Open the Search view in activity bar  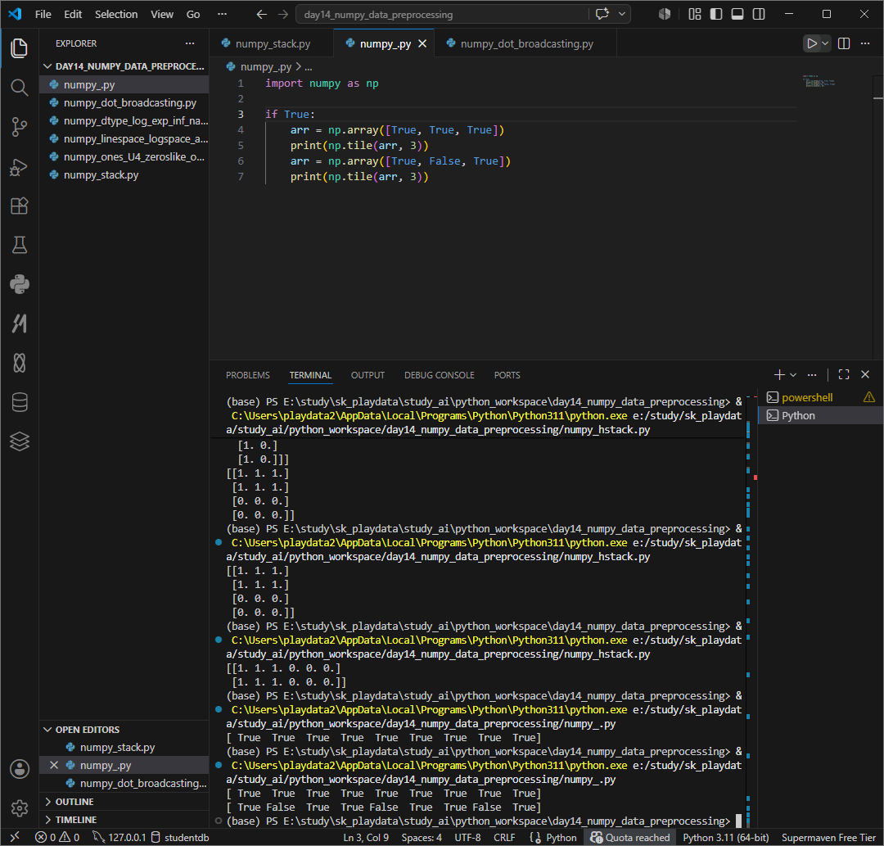(x=19, y=88)
